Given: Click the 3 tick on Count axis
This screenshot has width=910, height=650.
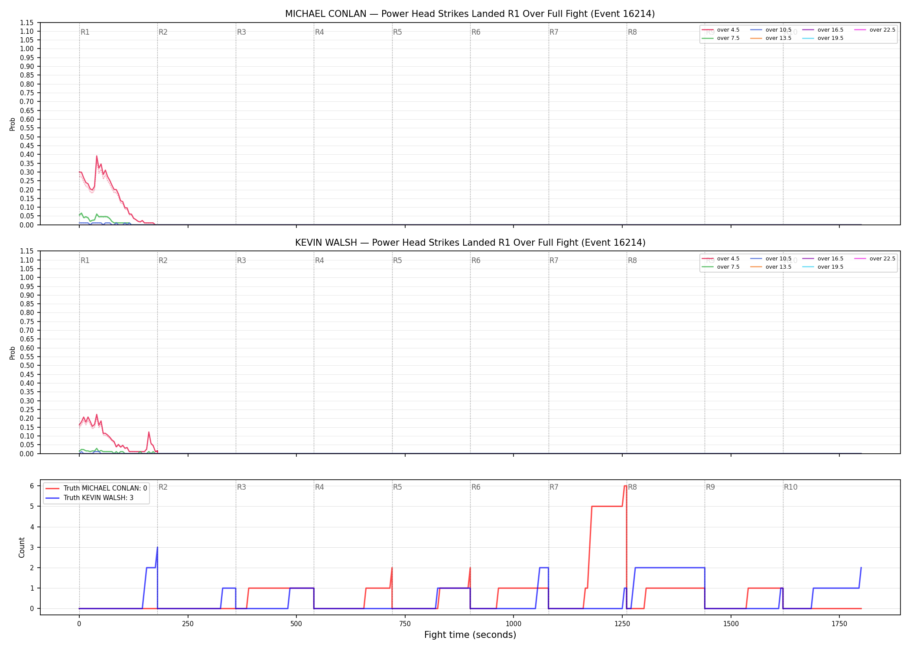Looking at the screenshot, I should (32, 547).
